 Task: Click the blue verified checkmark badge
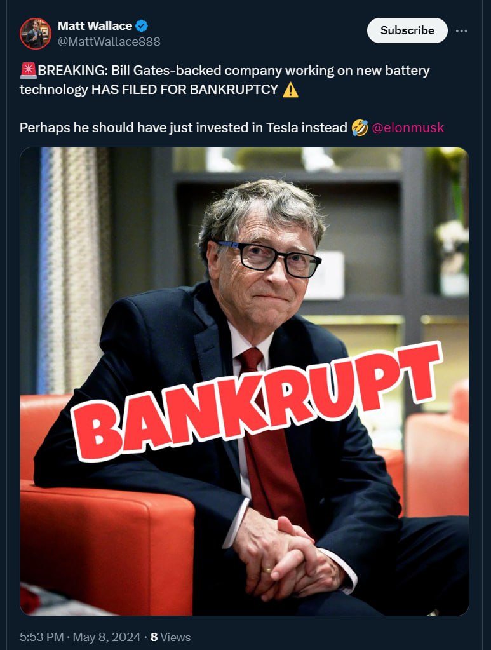(x=142, y=25)
